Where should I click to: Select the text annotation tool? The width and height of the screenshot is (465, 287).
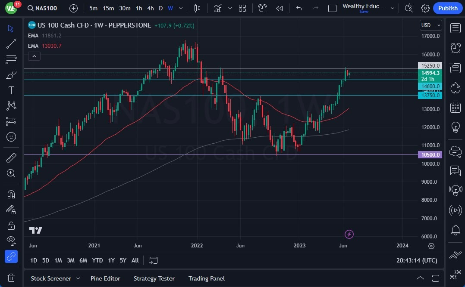coord(11,90)
